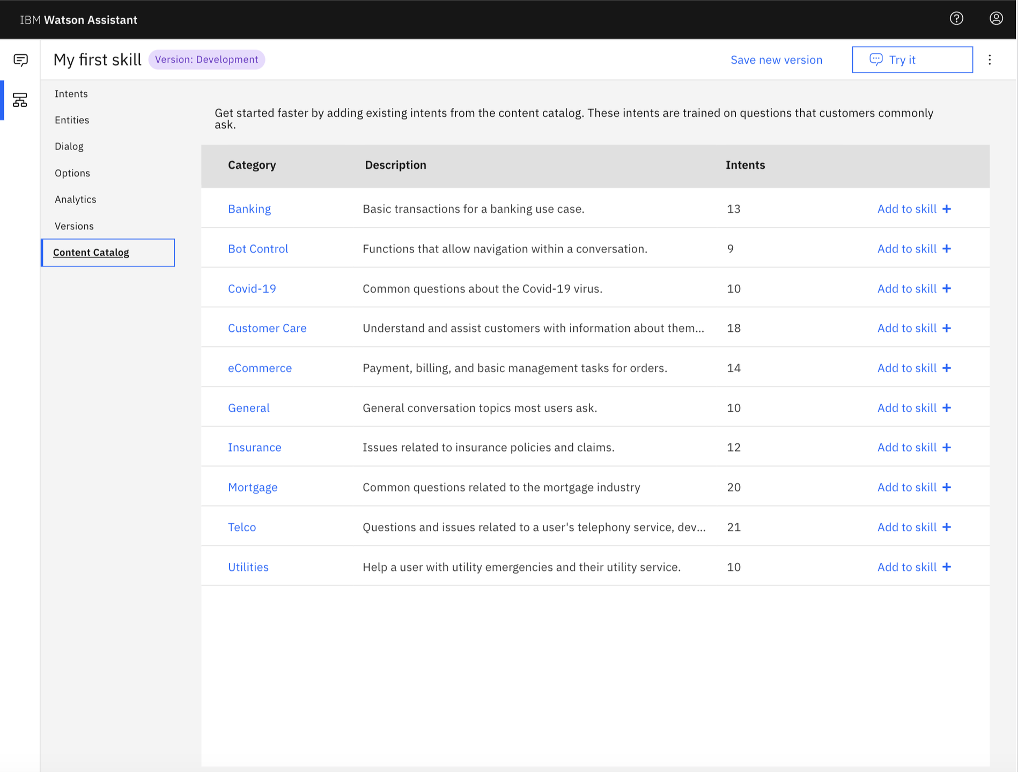Click My first skill title

[98, 60]
